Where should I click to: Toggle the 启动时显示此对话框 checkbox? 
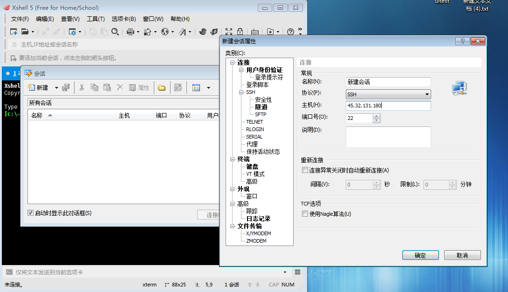[30, 213]
